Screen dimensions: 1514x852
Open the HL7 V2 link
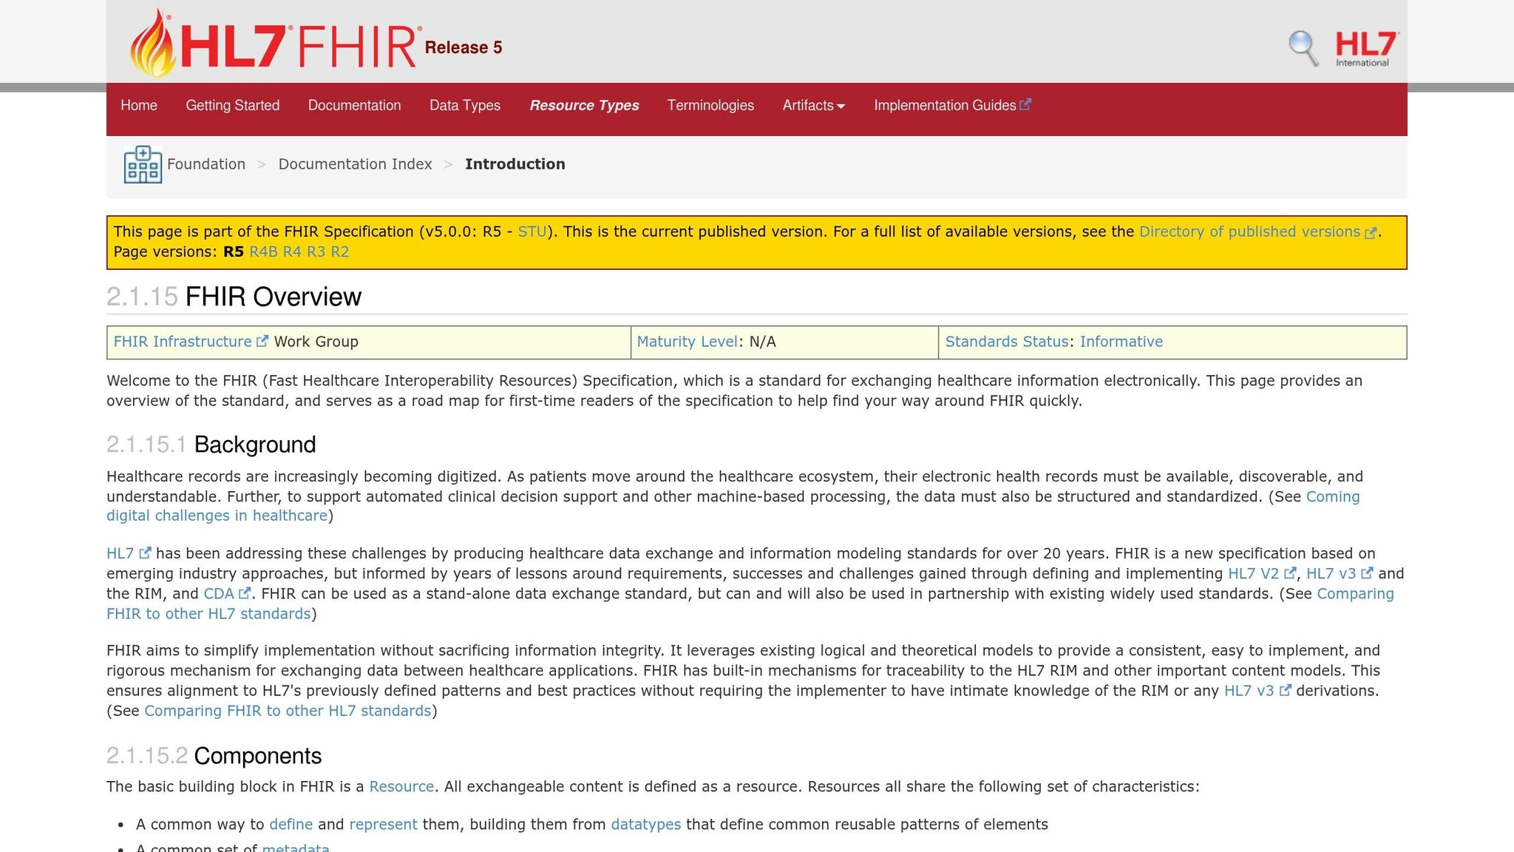point(1253,573)
